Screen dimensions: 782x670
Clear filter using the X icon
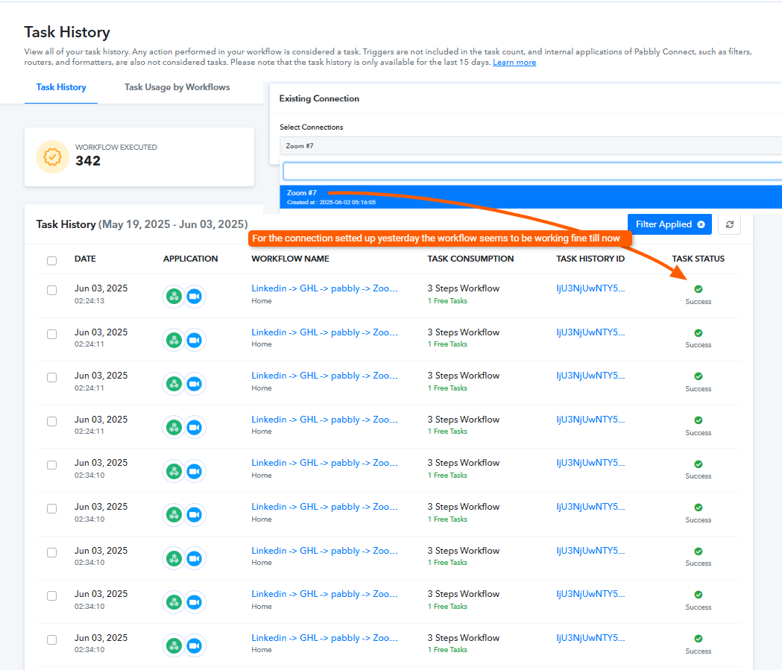[x=701, y=224]
